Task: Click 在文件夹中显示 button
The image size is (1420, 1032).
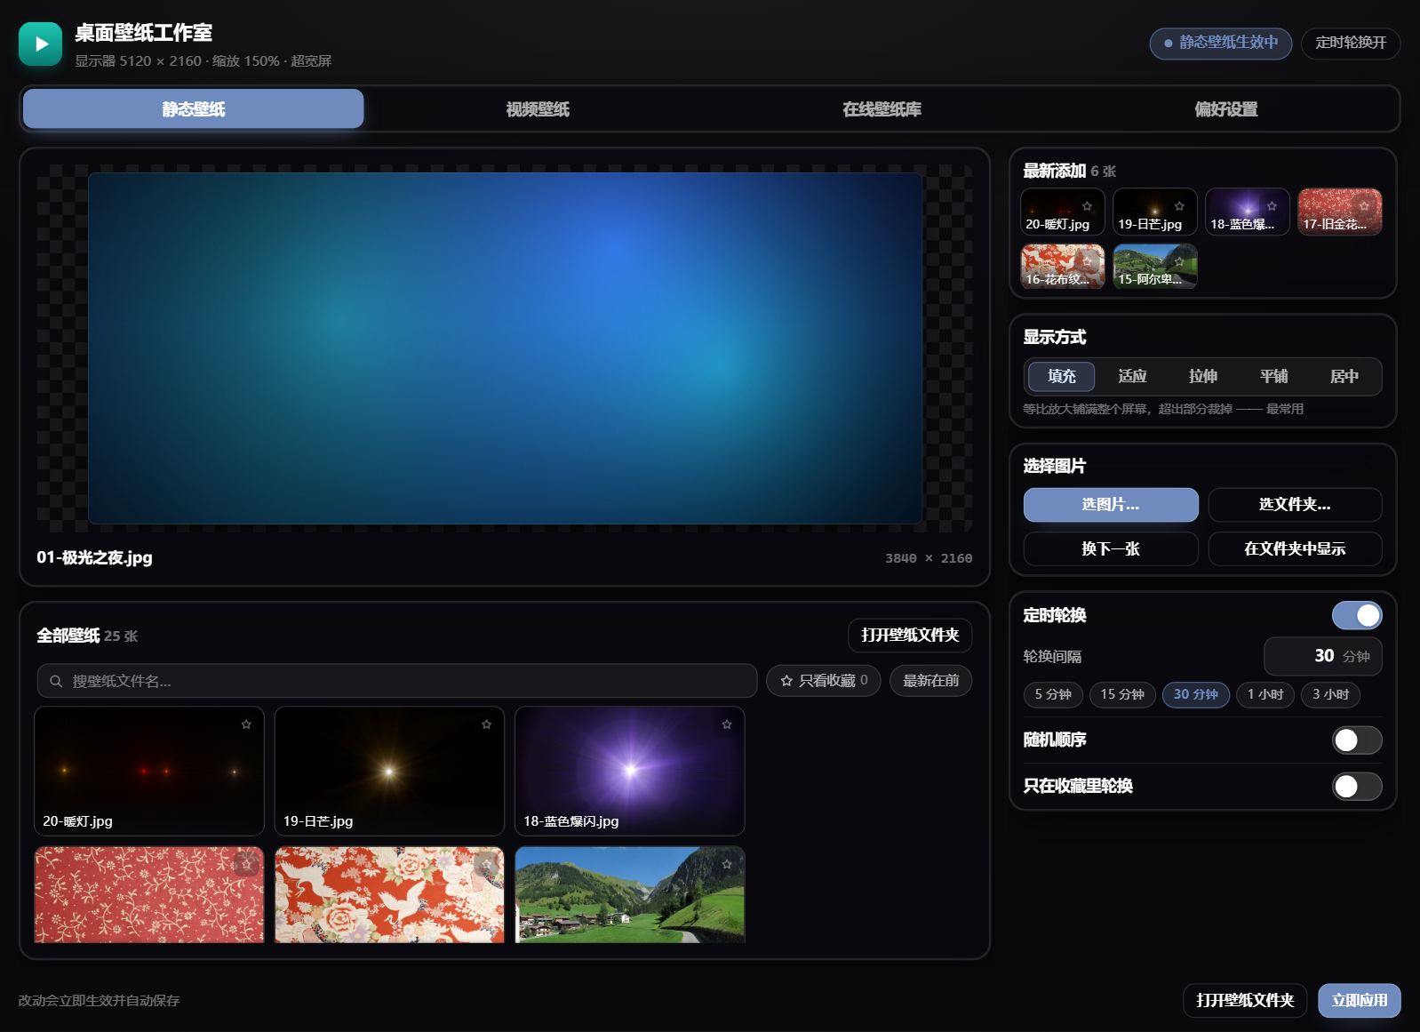Action: pos(1295,548)
